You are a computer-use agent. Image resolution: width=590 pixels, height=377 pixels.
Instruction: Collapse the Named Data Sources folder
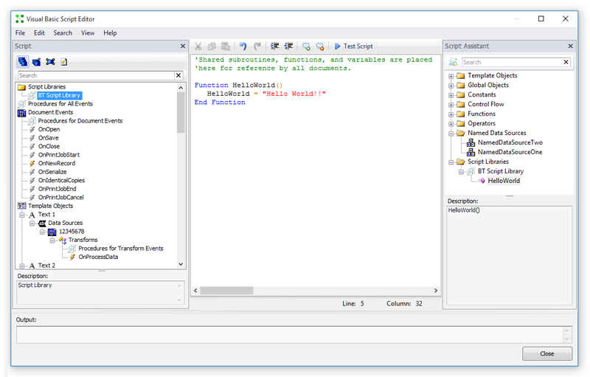click(x=451, y=133)
